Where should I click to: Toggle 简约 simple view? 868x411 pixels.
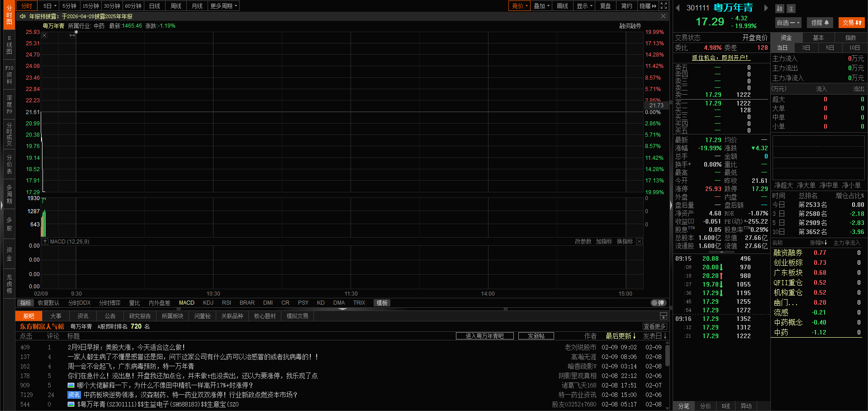point(626,6)
